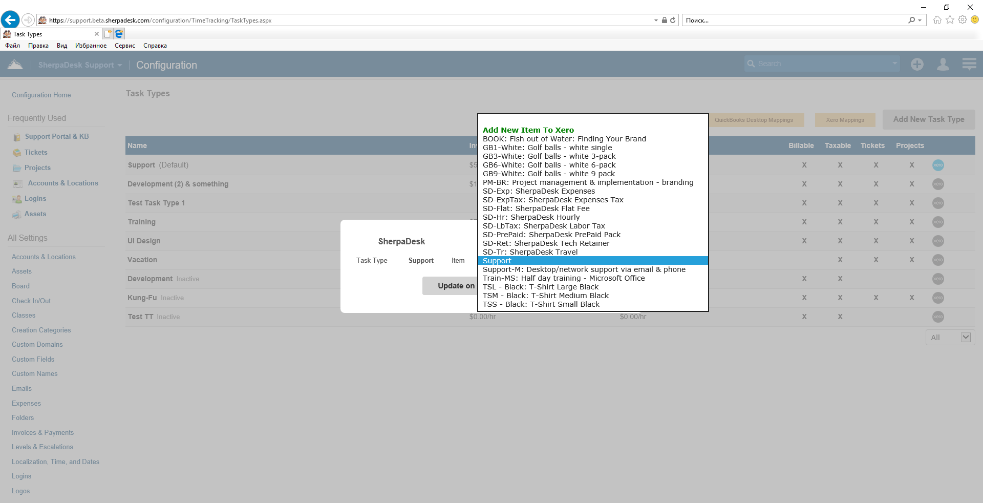This screenshot has width=983, height=503.
Task: Expand the header search box dropdown arrow
Action: tap(894, 64)
